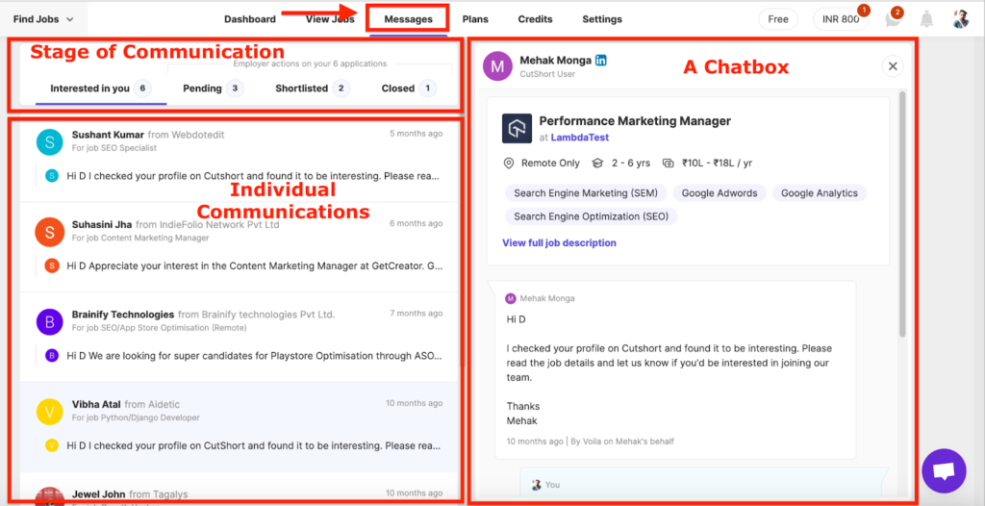Expand the Find Jobs dropdown
The width and height of the screenshot is (985, 506).
43,19
